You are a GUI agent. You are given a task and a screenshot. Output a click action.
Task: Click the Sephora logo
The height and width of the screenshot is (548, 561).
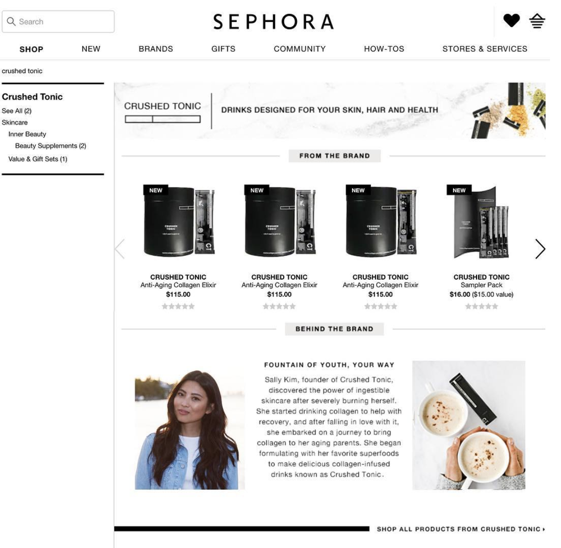pos(274,22)
